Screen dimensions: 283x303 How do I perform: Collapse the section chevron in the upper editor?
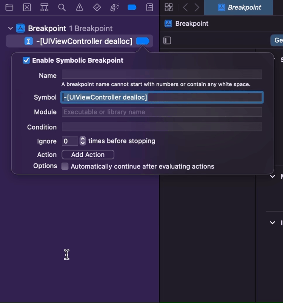[x=272, y=176]
